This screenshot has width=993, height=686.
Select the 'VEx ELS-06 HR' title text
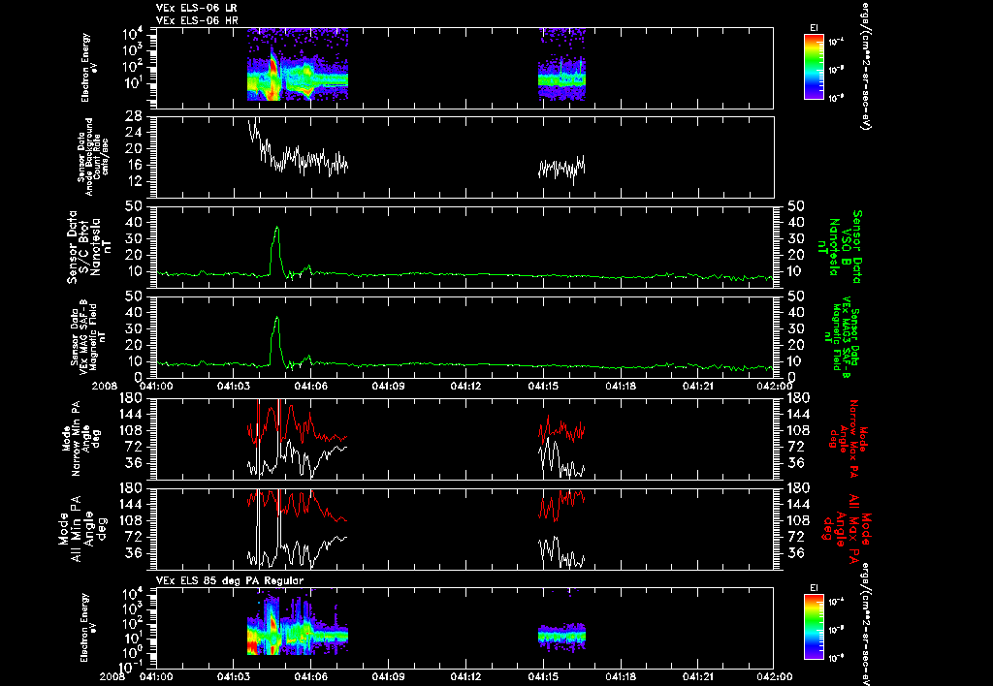coord(196,19)
